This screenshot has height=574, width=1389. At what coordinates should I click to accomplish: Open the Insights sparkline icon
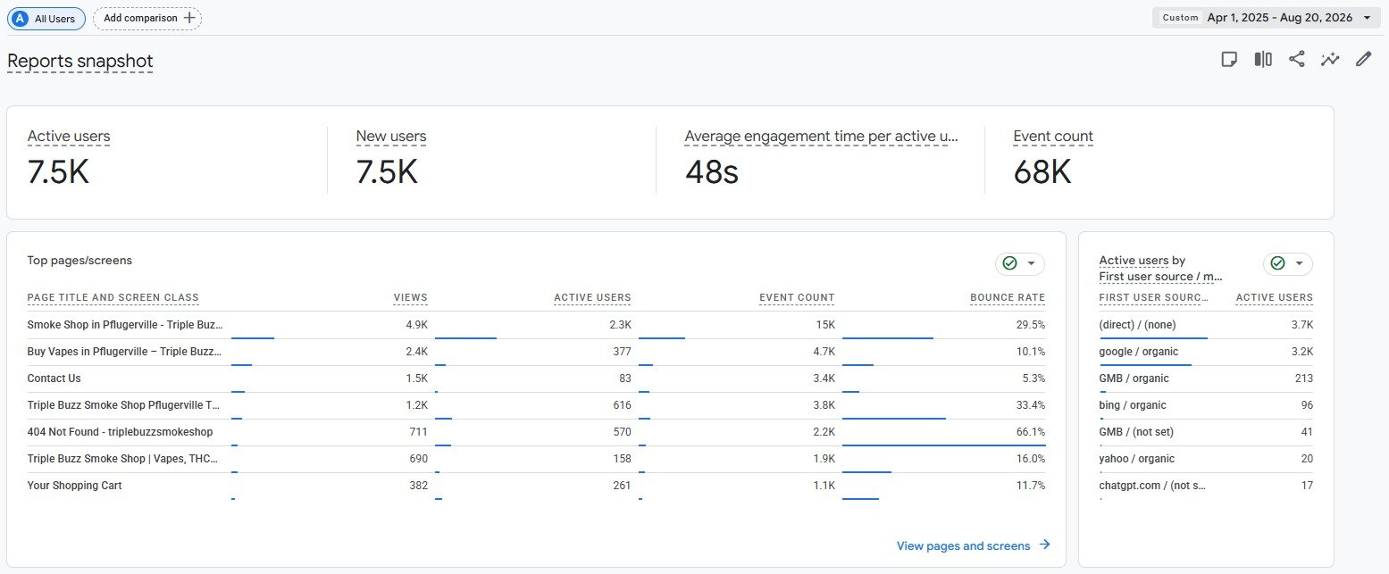(1330, 59)
